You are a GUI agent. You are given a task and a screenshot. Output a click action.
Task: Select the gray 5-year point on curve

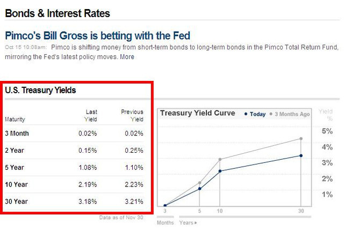coord(199,183)
